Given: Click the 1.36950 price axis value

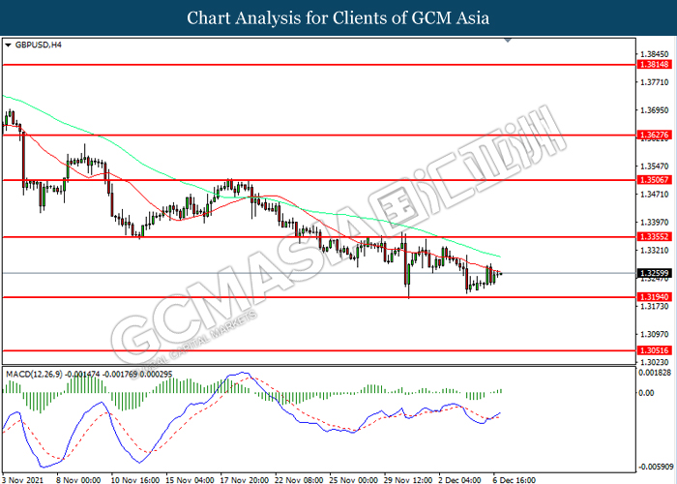Looking at the screenshot, I should pyautogui.click(x=655, y=110).
